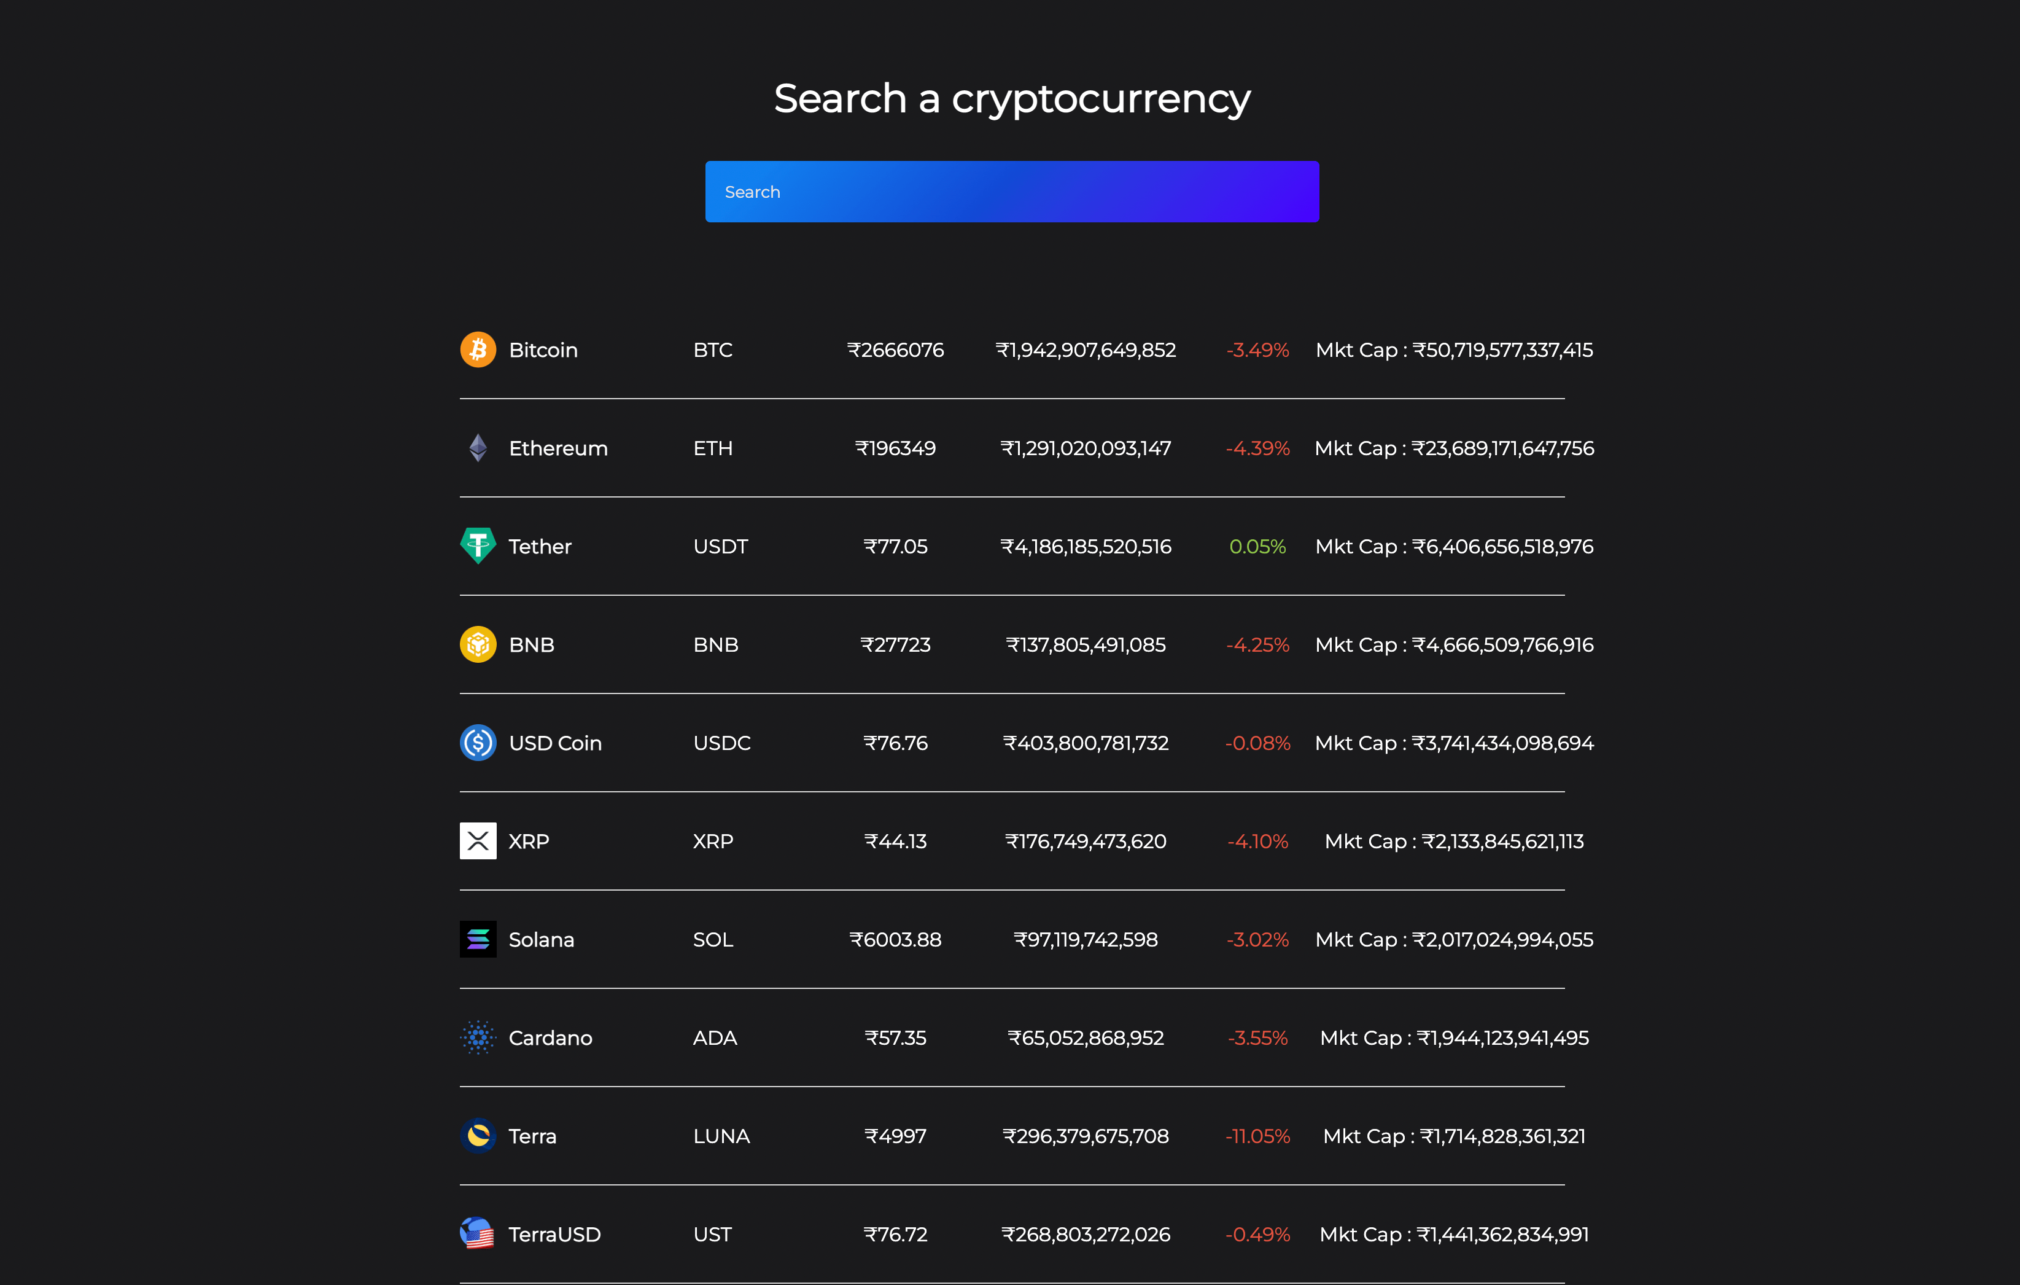The width and height of the screenshot is (2020, 1285).
Task: Click Bitcoin's -3.49% price change
Action: point(1257,350)
